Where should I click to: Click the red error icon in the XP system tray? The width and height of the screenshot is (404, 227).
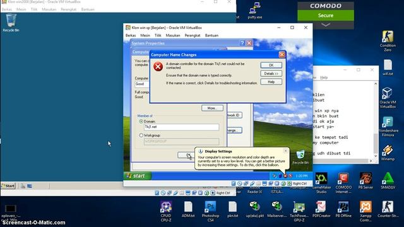click(285, 176)
